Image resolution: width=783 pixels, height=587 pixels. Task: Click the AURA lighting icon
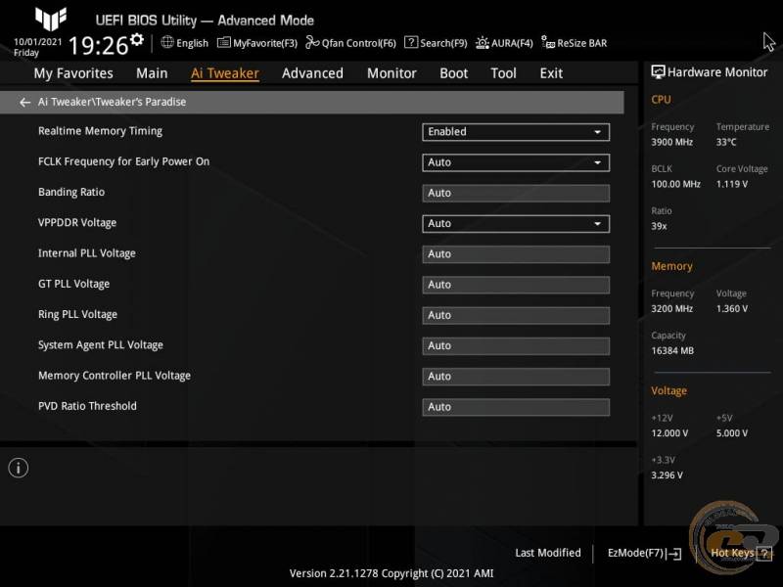[x=482, y=43]
